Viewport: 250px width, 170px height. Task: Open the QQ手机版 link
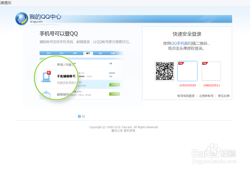pyautogui.click(x=179, y=43)
